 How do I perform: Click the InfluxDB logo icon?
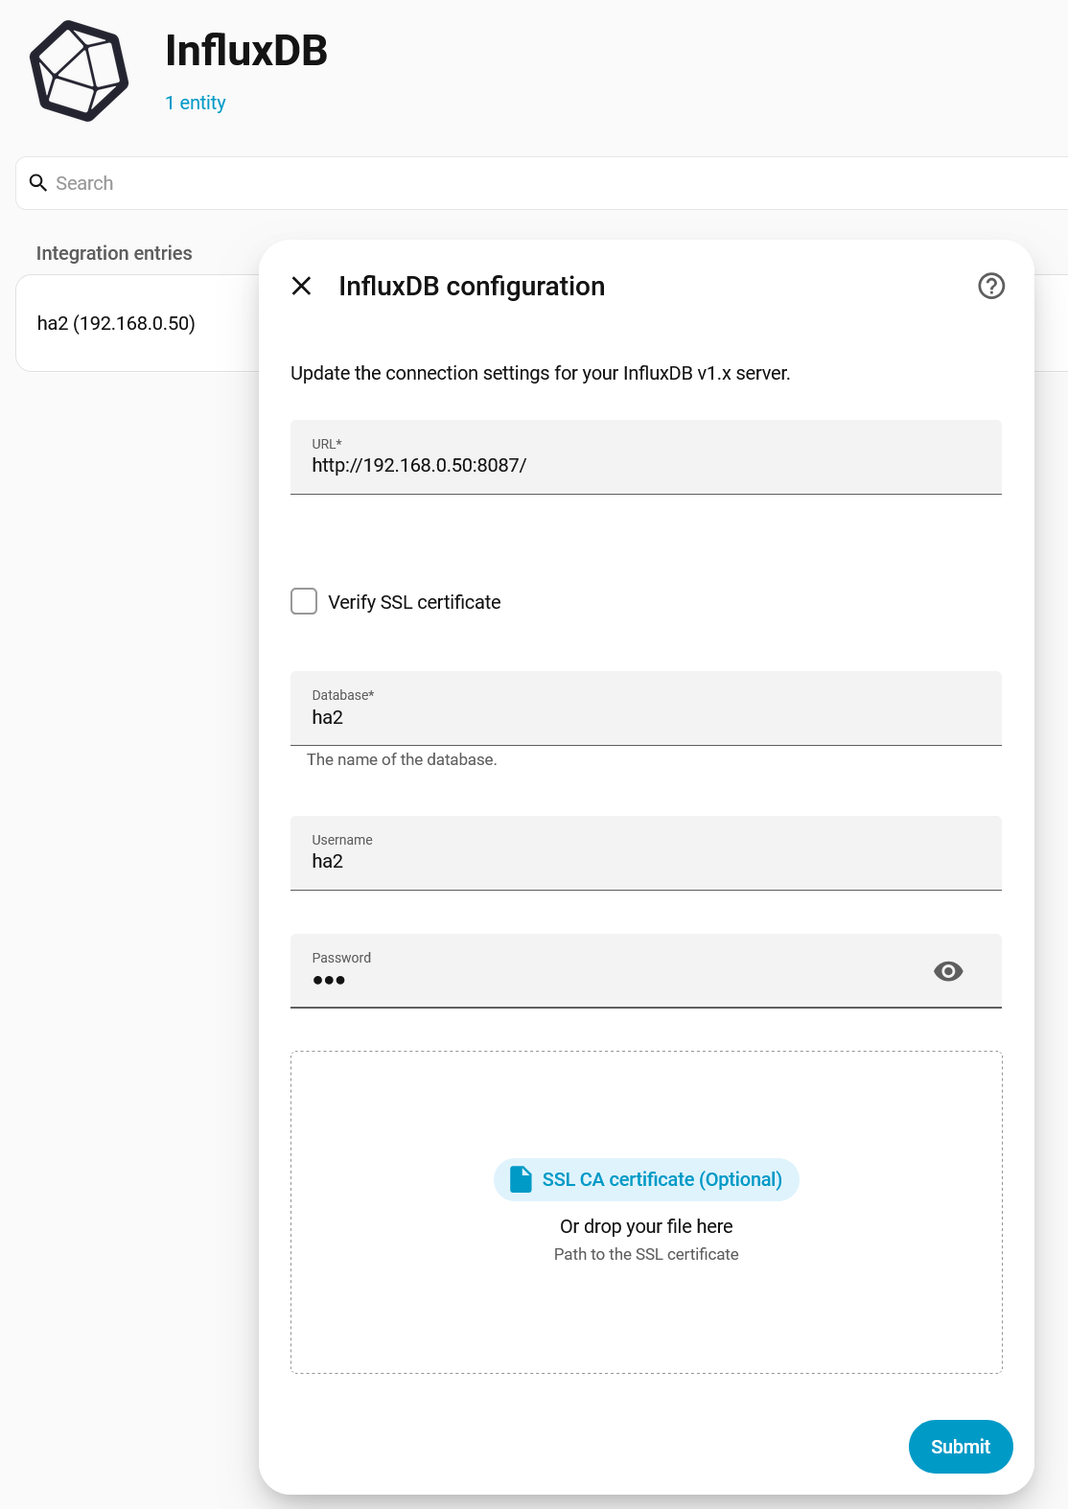tap(79, 71)
